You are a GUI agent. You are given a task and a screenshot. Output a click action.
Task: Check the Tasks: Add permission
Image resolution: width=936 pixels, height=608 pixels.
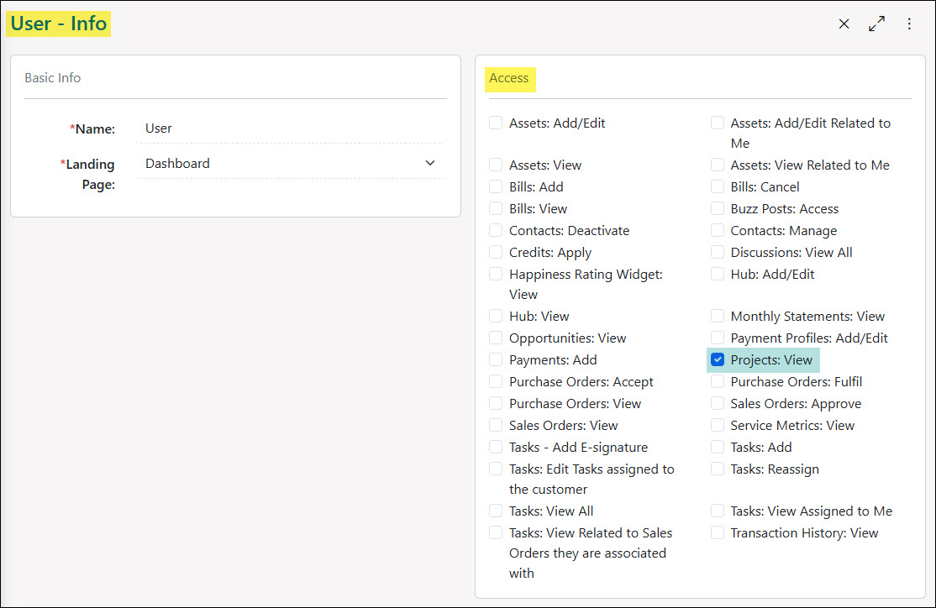point(717,447)
